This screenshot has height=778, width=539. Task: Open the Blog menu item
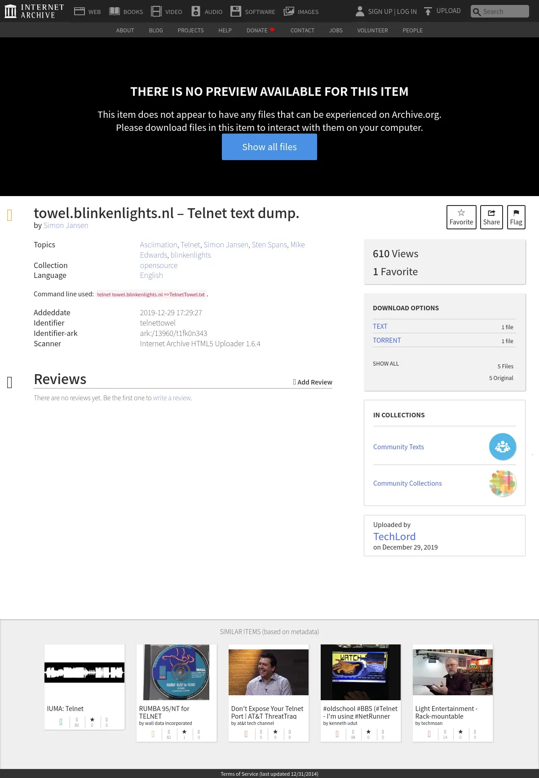click(156, 30)
